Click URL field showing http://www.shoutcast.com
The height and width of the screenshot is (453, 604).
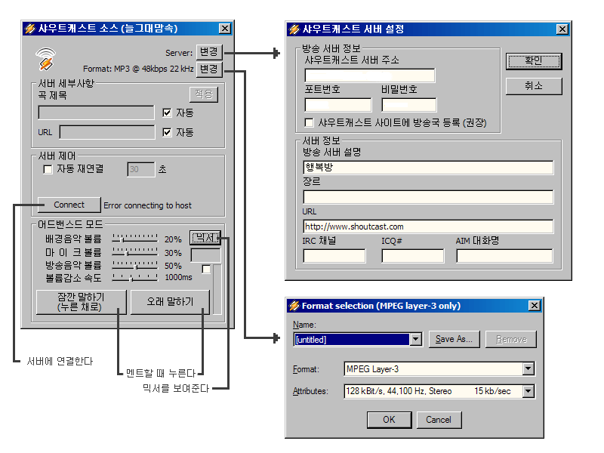428,226
